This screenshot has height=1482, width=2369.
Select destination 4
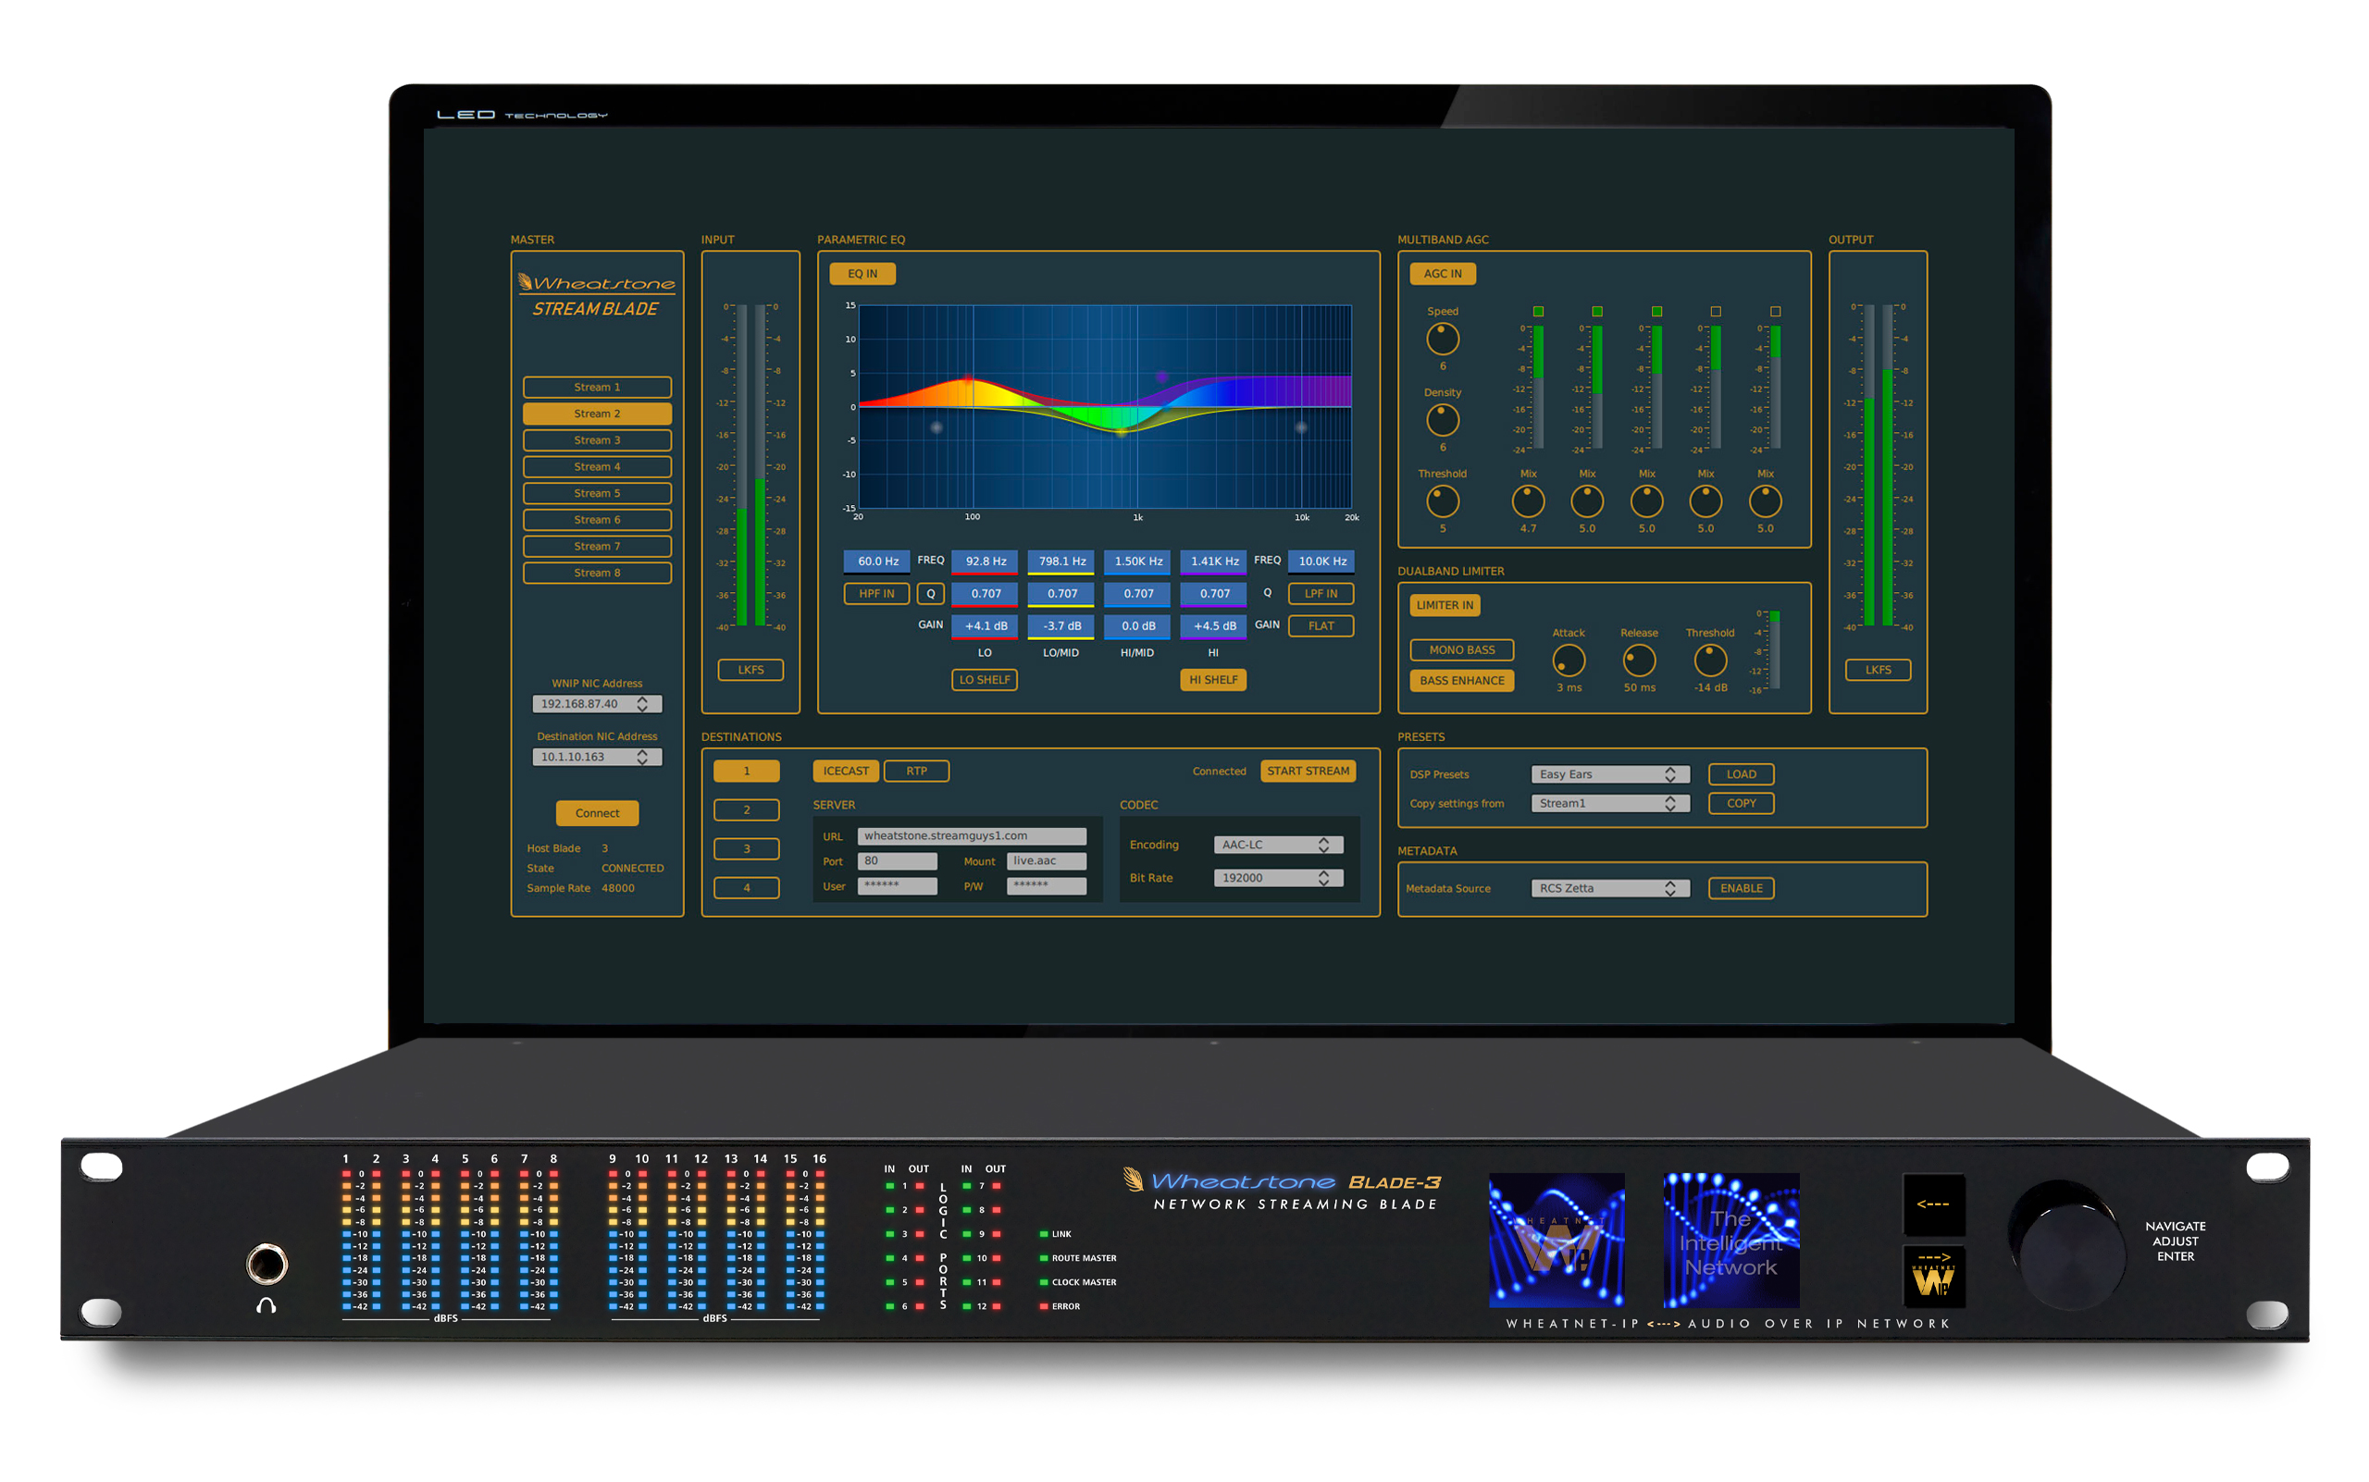tap(746, 888)
